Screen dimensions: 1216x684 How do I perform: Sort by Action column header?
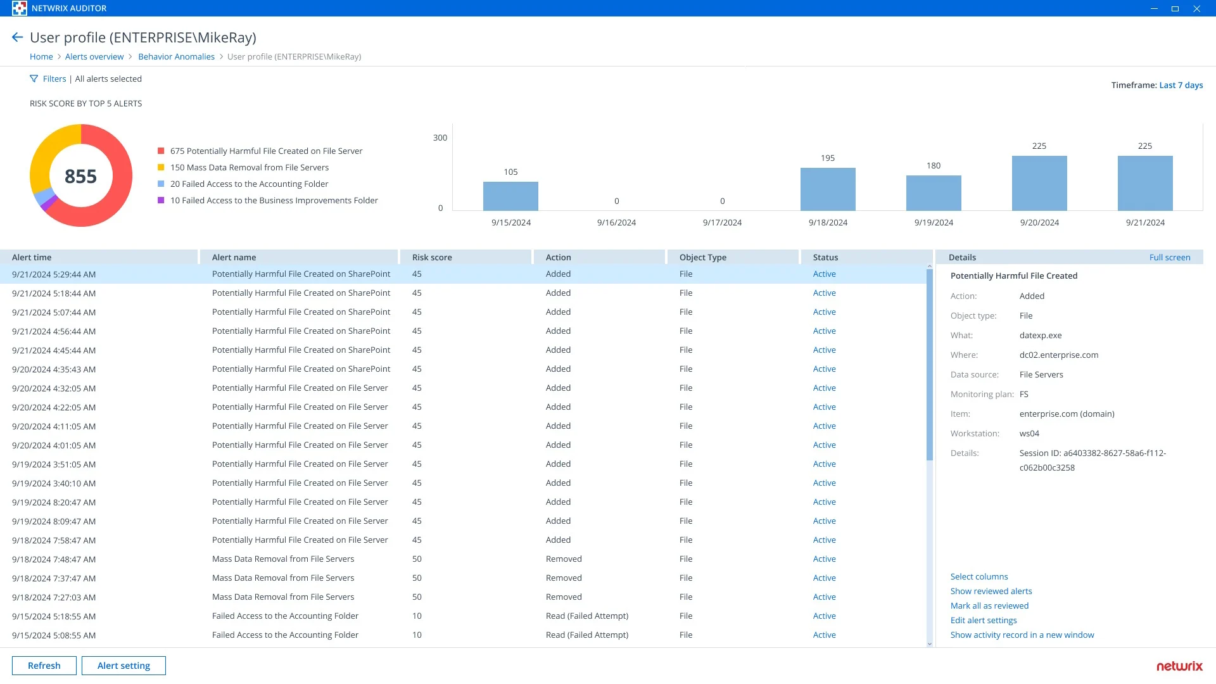tap(599, 257)
